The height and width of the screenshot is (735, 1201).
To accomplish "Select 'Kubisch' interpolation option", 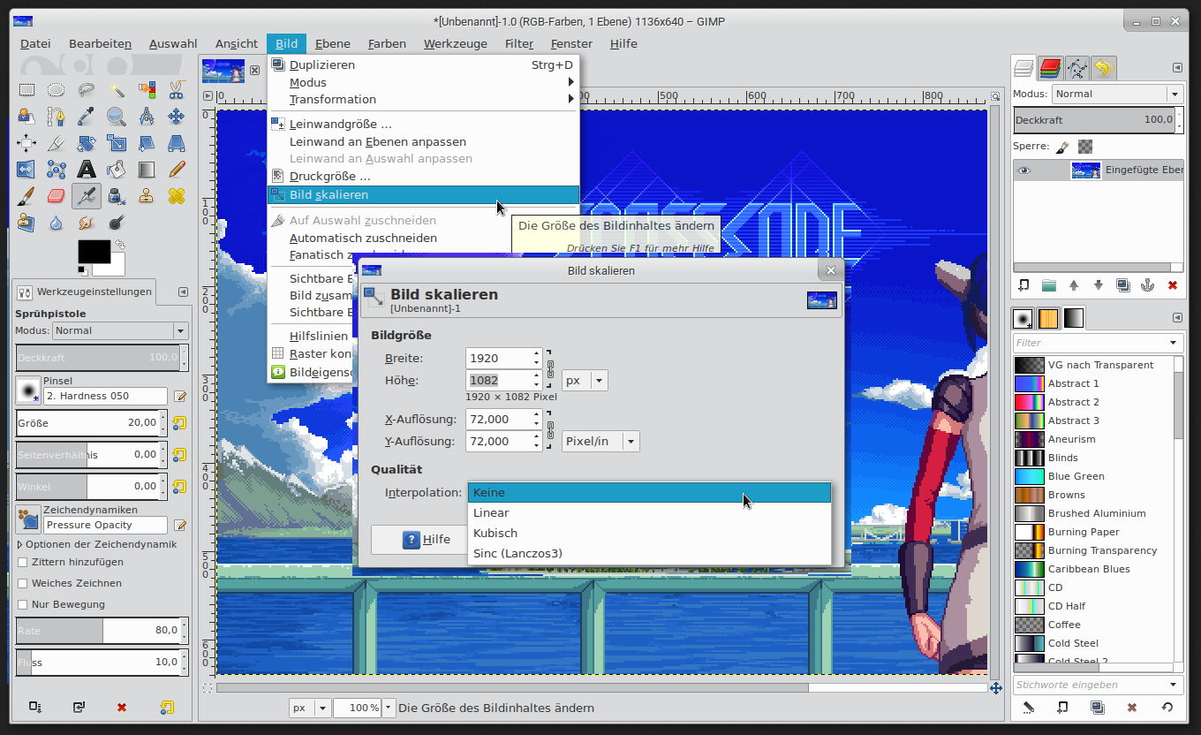I will tap(649, 533).
